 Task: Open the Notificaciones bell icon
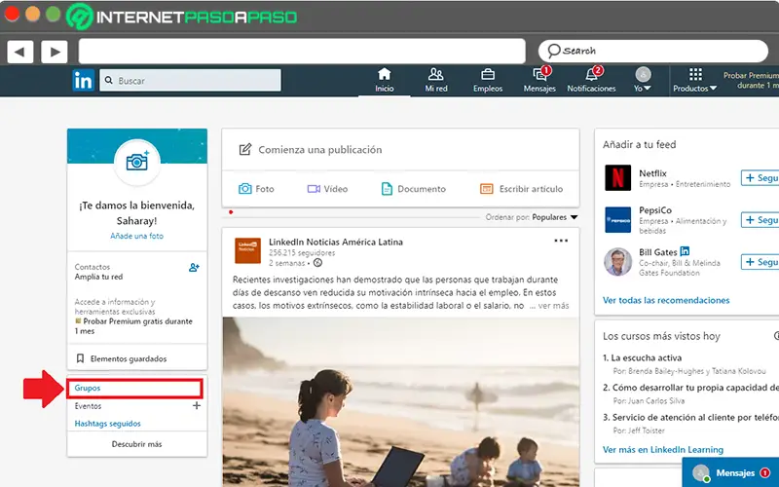[x=591, y=80]
